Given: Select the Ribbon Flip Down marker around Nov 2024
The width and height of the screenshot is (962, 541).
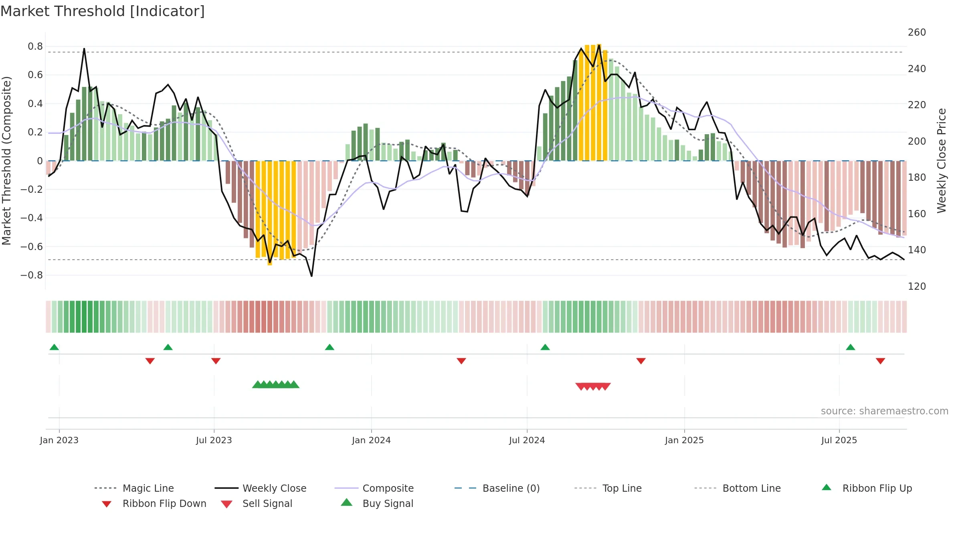Looking at the screenshot, I should (641, 361).
